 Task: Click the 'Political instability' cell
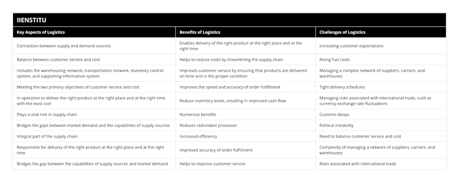point(380,126)
